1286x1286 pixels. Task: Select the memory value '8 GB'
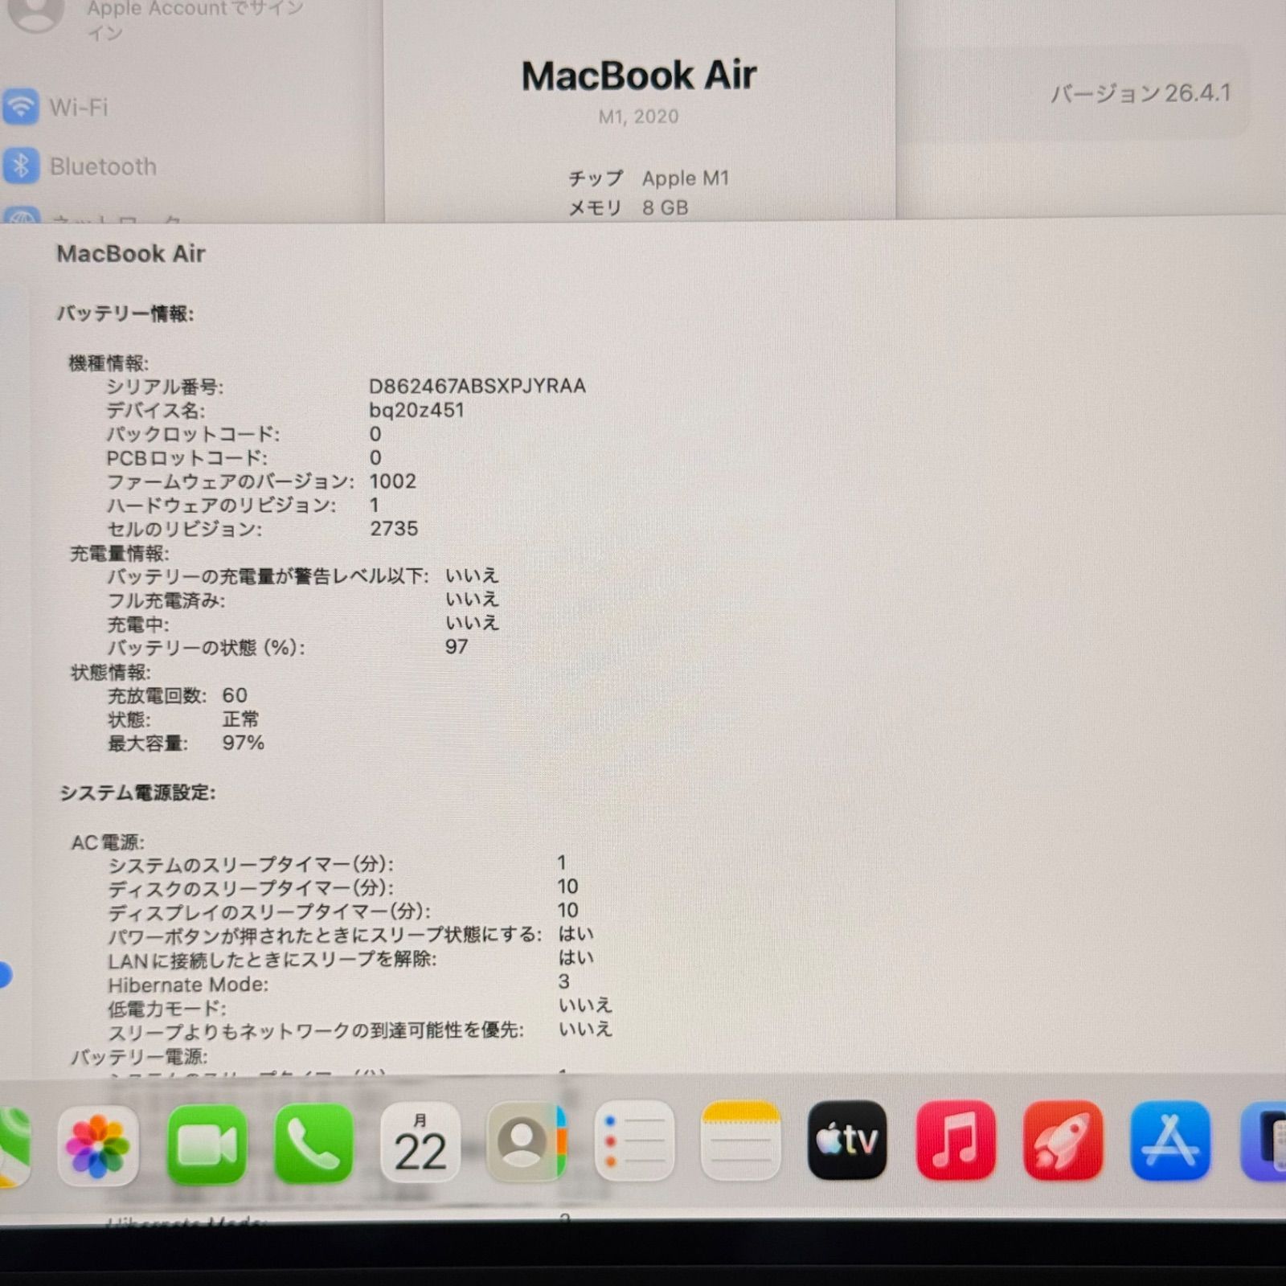(666, 208)
